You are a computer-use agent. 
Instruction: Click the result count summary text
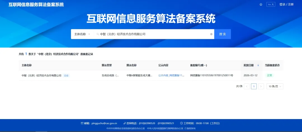coord(56,54)
